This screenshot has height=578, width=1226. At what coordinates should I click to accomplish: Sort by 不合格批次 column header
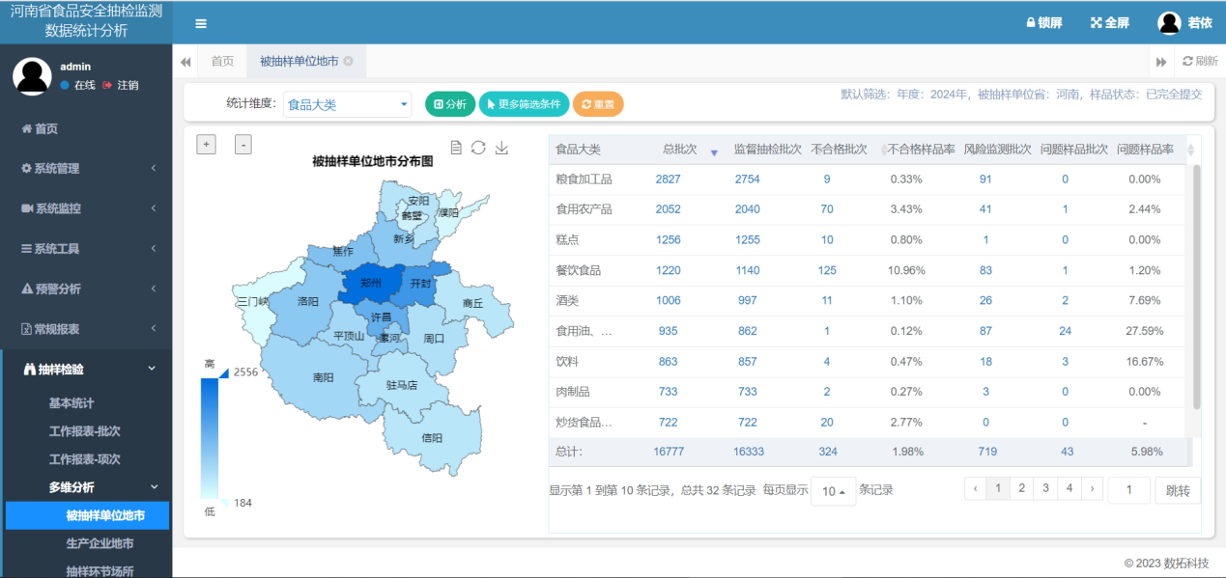point(839,150)
